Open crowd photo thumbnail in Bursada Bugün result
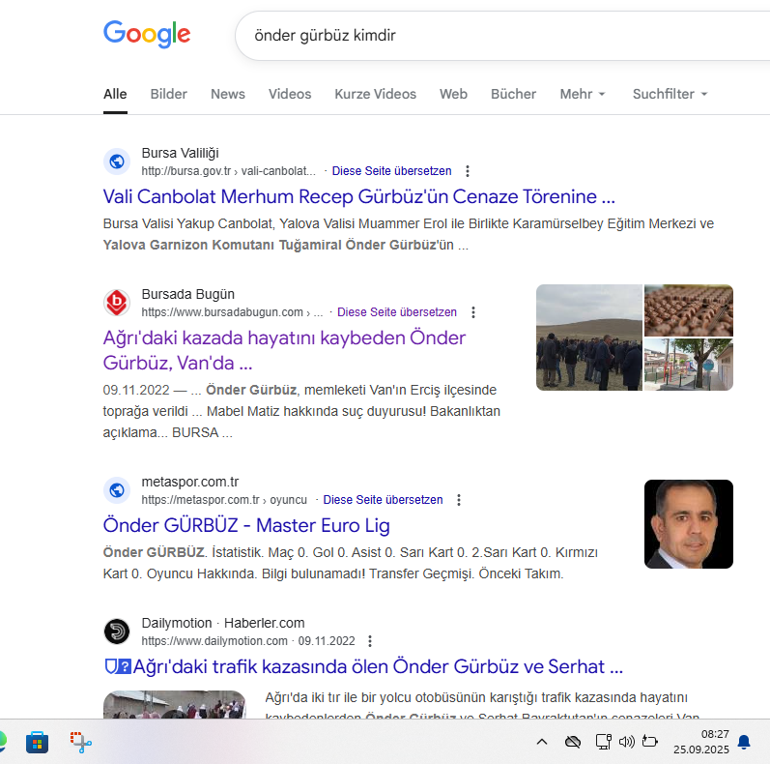The height and width of the screenshot is (764, 770). pyautogui.click(x=588, y=338)
